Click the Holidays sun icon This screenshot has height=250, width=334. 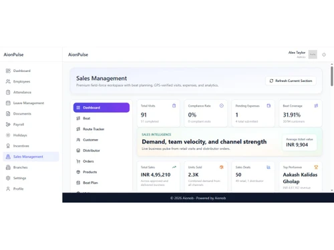[8, 135]
